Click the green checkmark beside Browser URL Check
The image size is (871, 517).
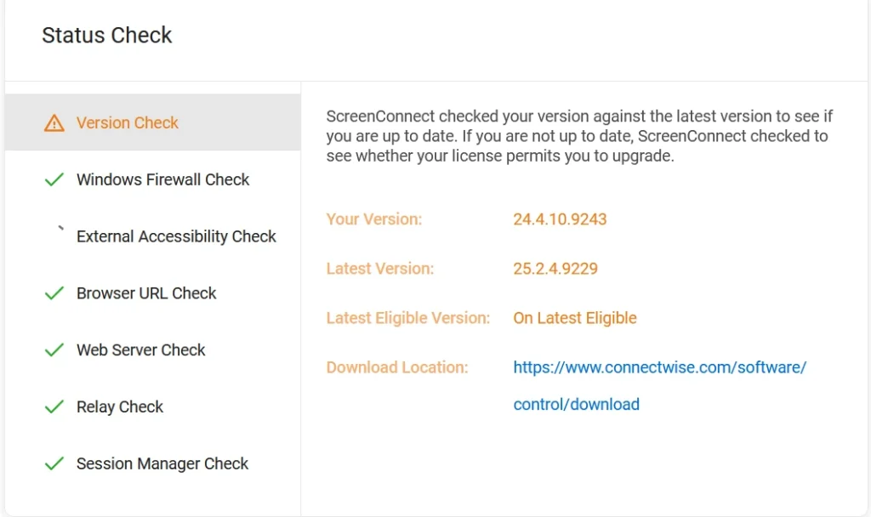(54, 293)
